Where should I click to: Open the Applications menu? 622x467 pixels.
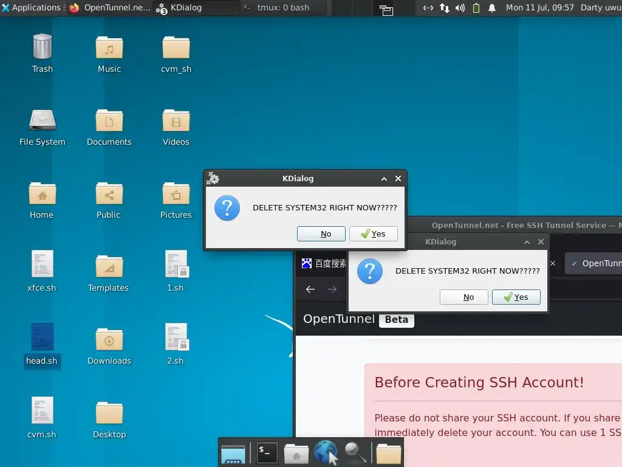click(x=32, y=7)
